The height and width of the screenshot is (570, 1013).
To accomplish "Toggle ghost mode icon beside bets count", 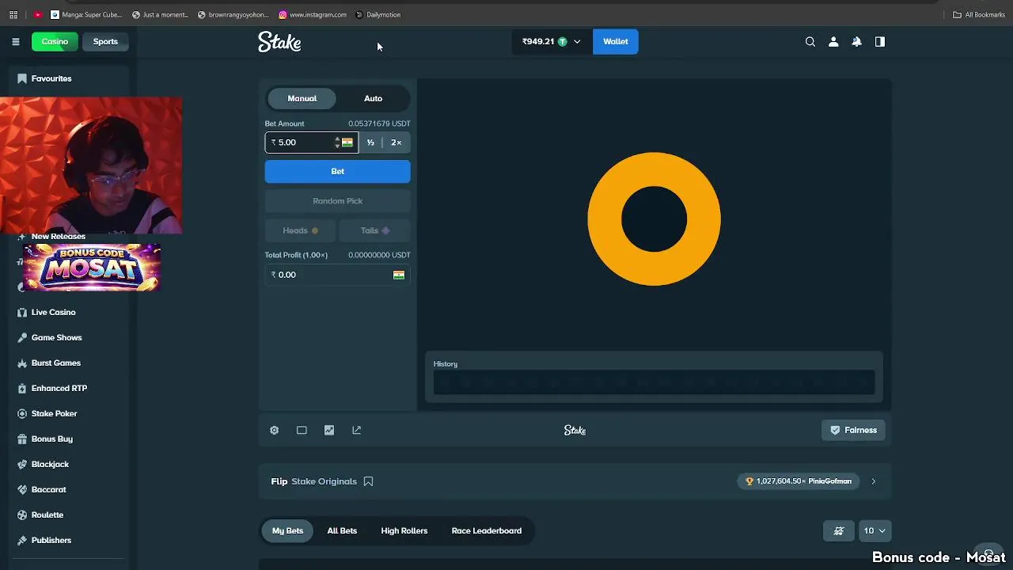I will coord(839,530).
